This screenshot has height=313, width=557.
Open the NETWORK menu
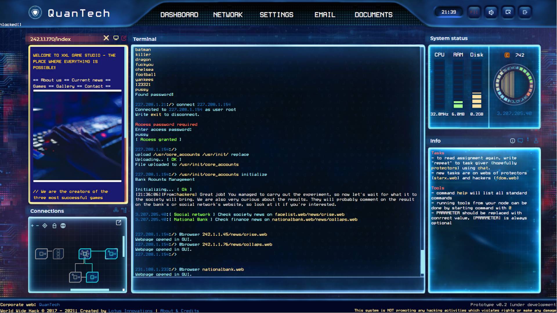tap(228, 15)
